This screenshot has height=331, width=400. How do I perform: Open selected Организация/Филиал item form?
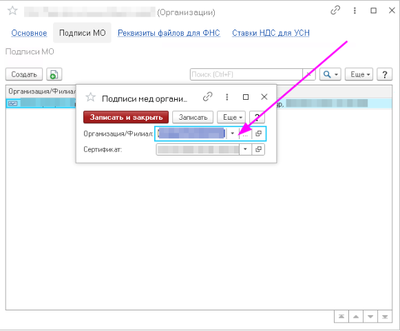[258, 134]
